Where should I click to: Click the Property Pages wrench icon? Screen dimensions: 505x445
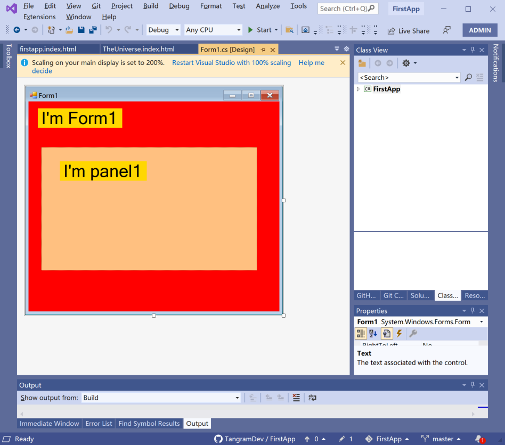click(x=413, y=333)
